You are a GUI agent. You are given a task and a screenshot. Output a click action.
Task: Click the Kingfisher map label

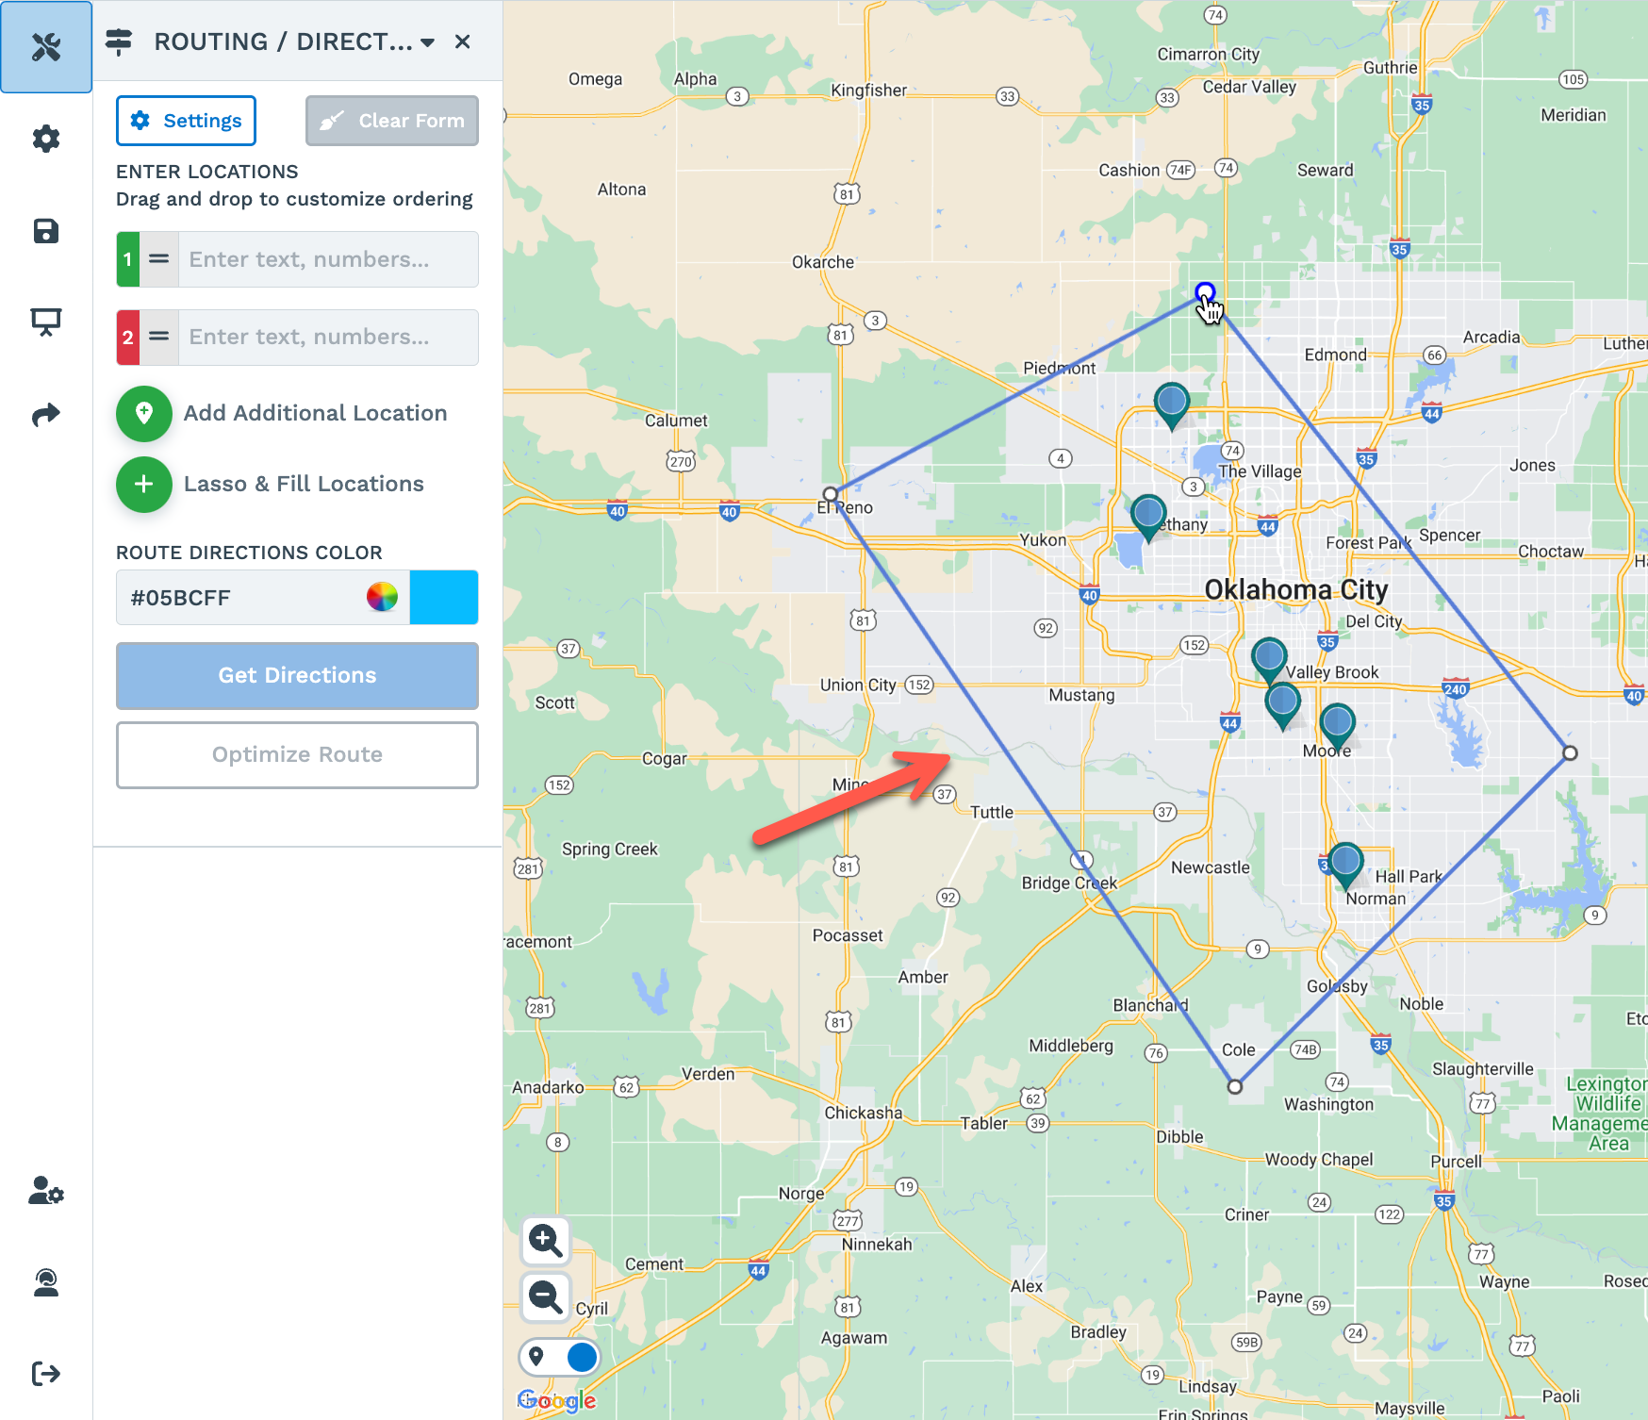[x=868, y=91]
